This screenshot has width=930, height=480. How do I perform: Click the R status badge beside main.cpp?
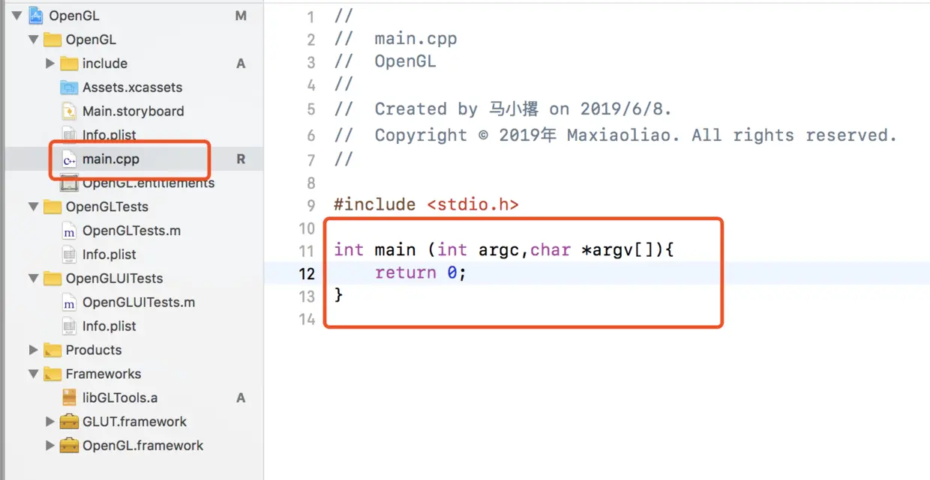(x=241, y=160)
